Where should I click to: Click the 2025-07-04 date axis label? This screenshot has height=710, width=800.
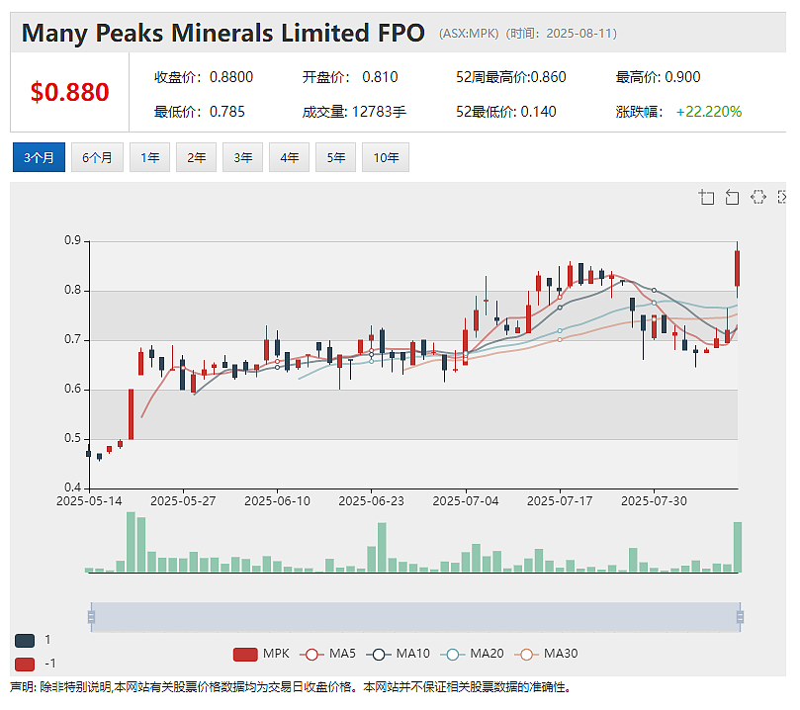click(466, 501)
